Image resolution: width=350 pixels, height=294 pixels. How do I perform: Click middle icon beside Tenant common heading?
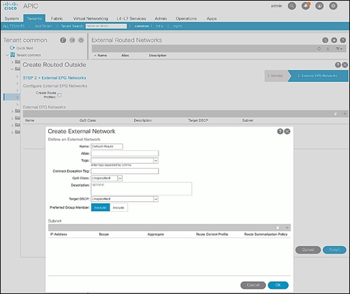pos(72,40)
